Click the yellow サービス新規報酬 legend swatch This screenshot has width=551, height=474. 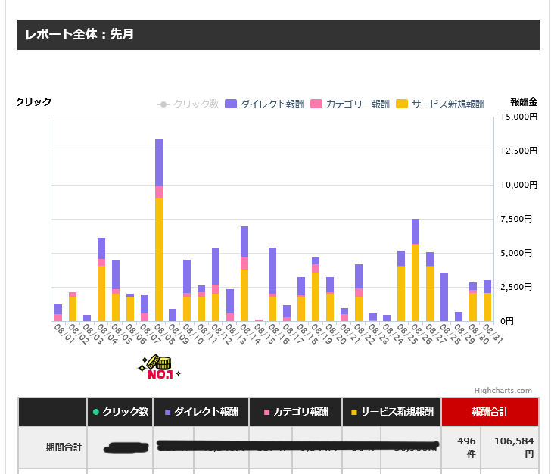[x=402, y=104]
